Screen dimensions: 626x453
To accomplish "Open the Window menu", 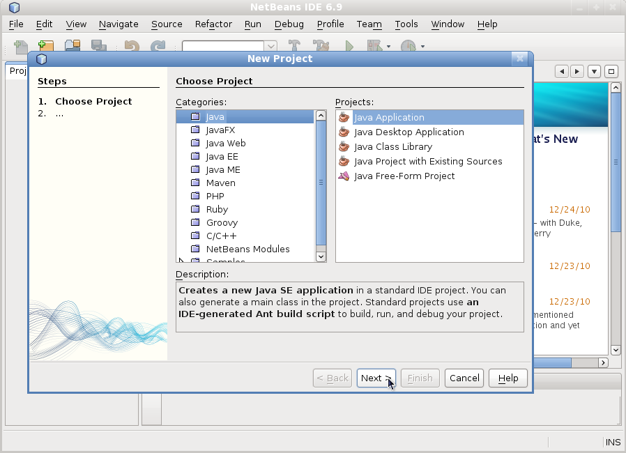I will coord(448,24).
